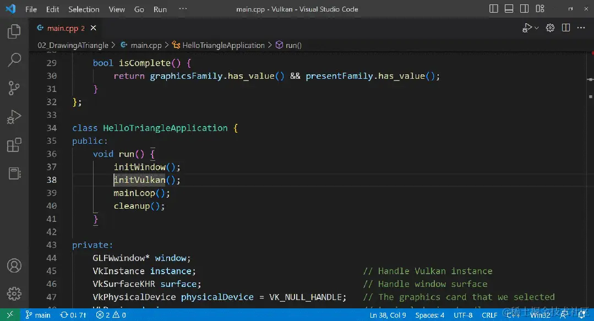The image size is (594, 321).
Task: Open notifications bell in status bar
Action: click(582, 314)
